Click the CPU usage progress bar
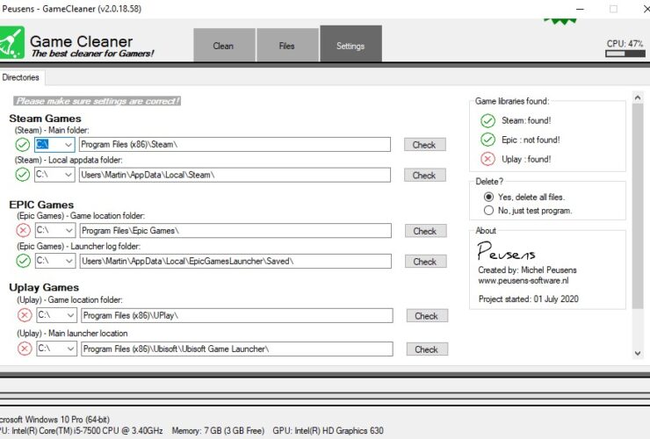This screenshot has height=439, width=650. pos(625,54)
